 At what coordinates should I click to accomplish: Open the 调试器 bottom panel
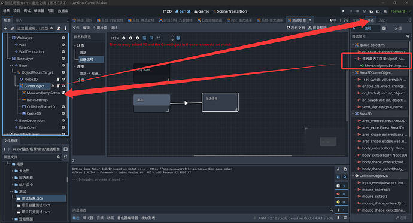(x=88, y=218)
